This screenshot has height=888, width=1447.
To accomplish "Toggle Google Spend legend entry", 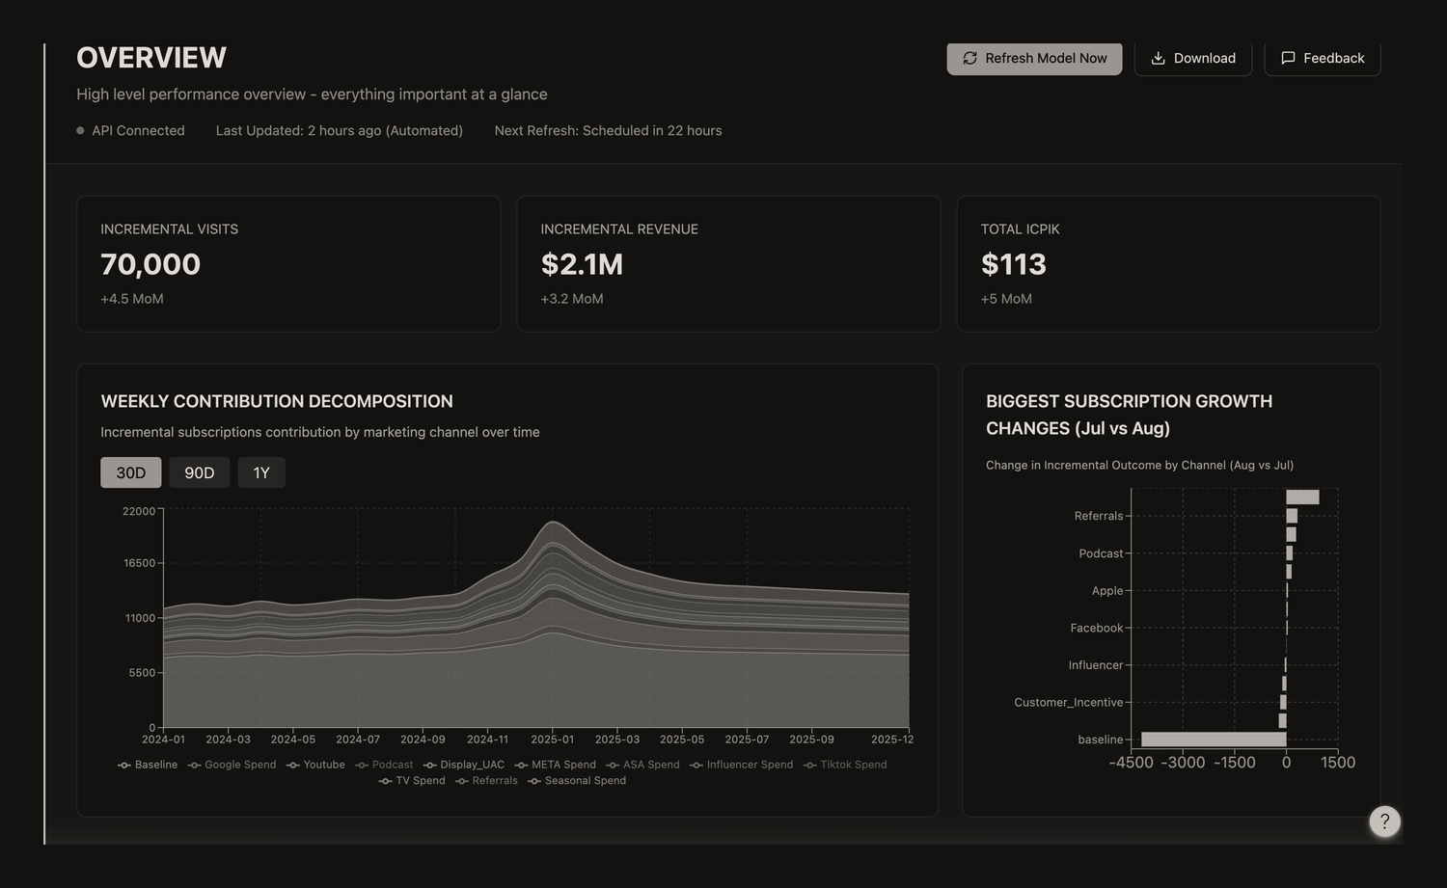I will pyautogui.click(x=232, y=765).
